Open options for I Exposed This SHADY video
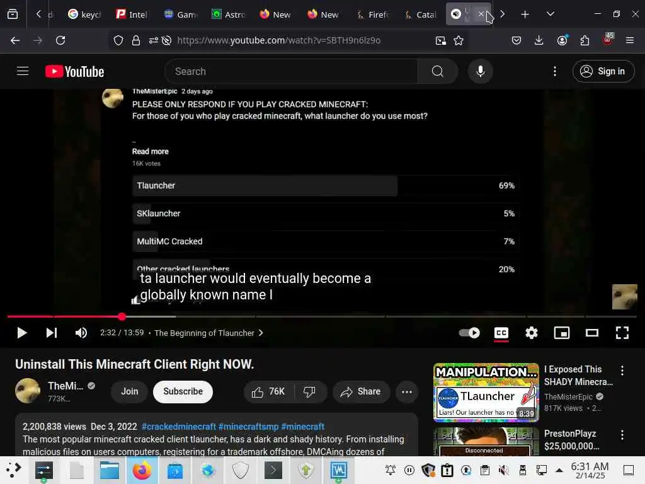Image resolution: width=645 pixels, height=484 pixels. coord(622,371)
